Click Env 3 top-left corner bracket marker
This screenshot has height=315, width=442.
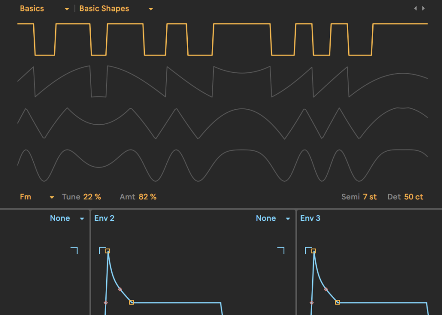(308, 250)
